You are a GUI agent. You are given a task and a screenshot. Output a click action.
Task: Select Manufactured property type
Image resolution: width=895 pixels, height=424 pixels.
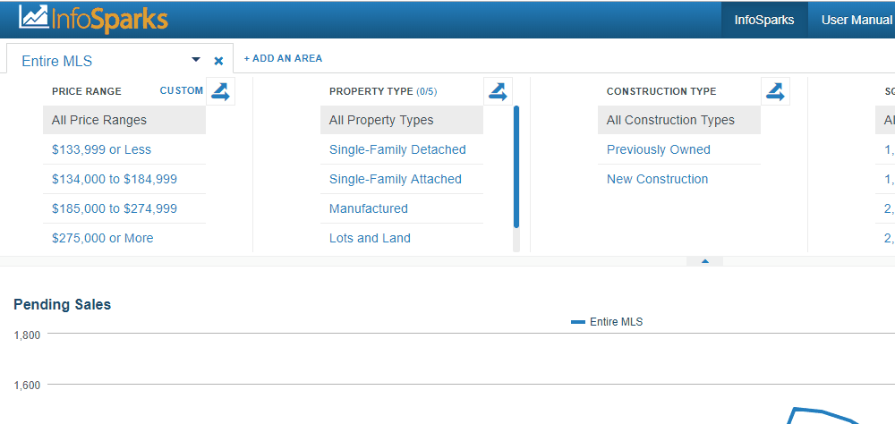368,208
